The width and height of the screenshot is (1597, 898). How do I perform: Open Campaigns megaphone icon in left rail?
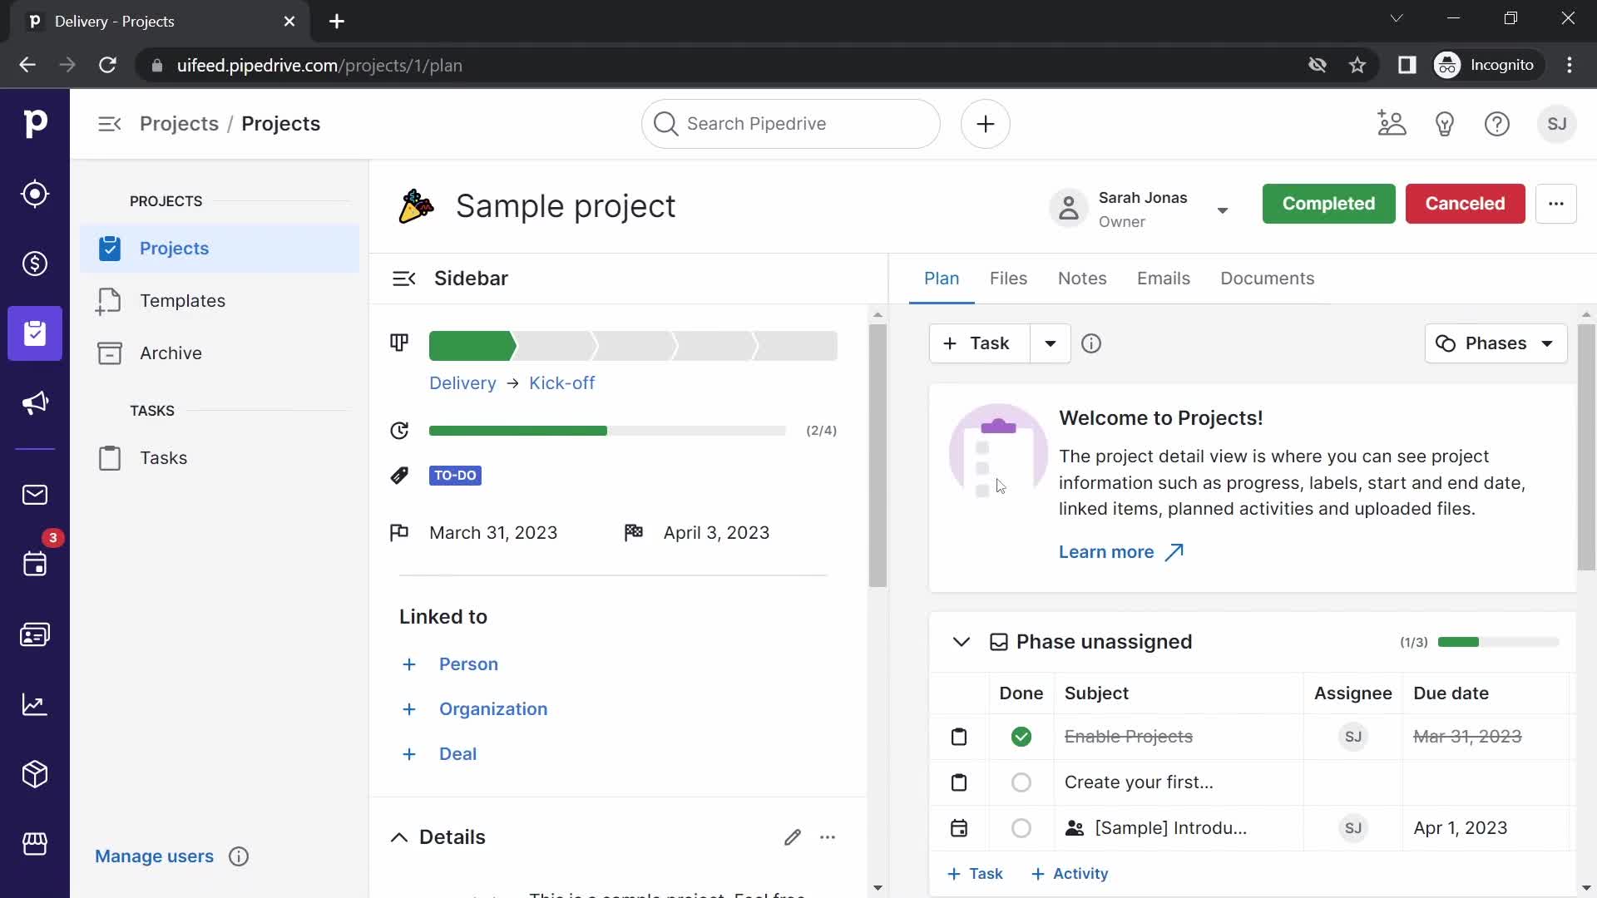[35, 403]
